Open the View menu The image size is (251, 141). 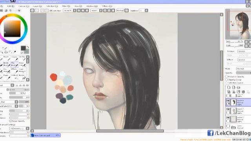(78, 6)
